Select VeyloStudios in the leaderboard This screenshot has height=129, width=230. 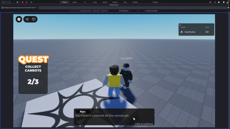click(190, 32)
